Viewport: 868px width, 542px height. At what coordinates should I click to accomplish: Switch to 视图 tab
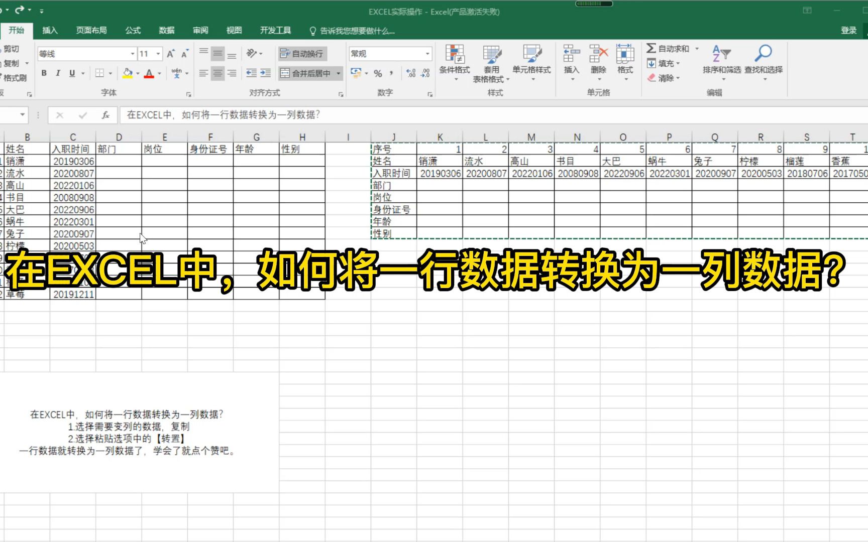[x=234, y=30]
